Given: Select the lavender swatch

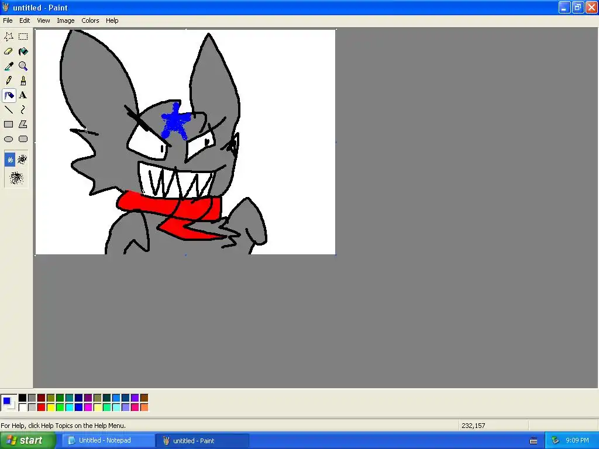Looking at the screenshot, I should (125, 407).
